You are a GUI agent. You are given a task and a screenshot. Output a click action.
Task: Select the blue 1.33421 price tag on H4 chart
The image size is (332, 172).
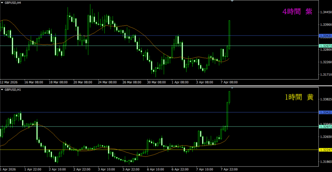[x=325, y=36]
